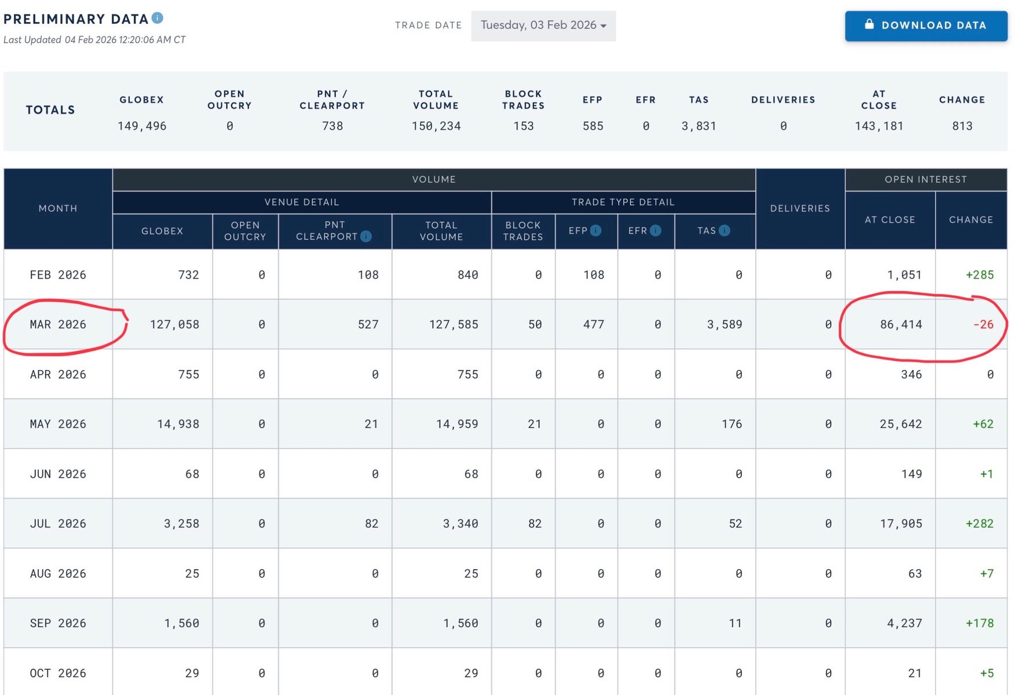Open the Trade Date dropdown

[543, 25]
